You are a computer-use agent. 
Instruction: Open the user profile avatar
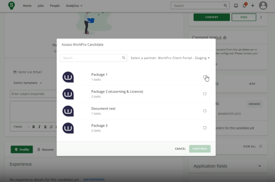[263, 5]
